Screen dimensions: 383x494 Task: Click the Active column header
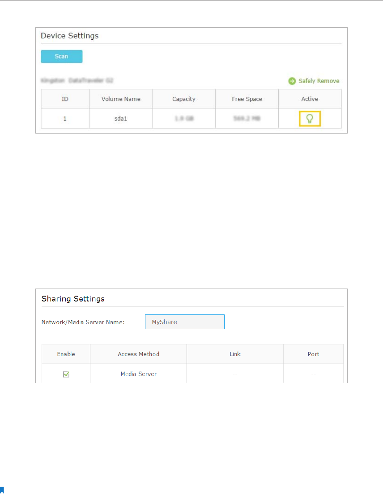(310, 99)
